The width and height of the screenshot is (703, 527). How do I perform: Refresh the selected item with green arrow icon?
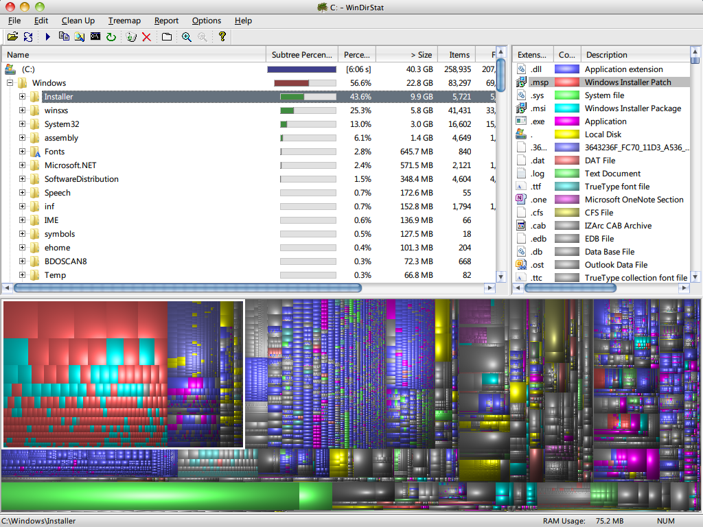110,37
